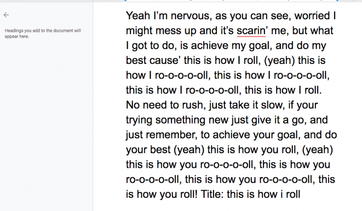Click the word "worried" in first line
Viewport: 362px width, 211px height.
(x=312, y=16)
